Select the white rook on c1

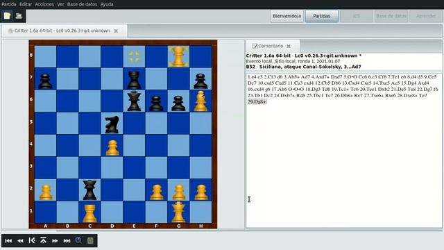89,213
